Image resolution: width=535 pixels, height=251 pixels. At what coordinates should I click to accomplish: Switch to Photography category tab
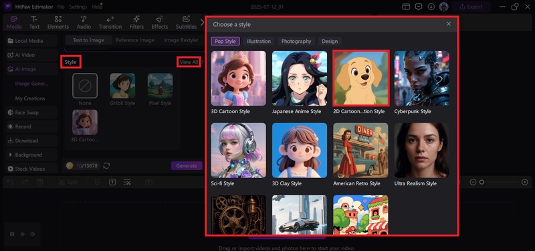(296, 41)
